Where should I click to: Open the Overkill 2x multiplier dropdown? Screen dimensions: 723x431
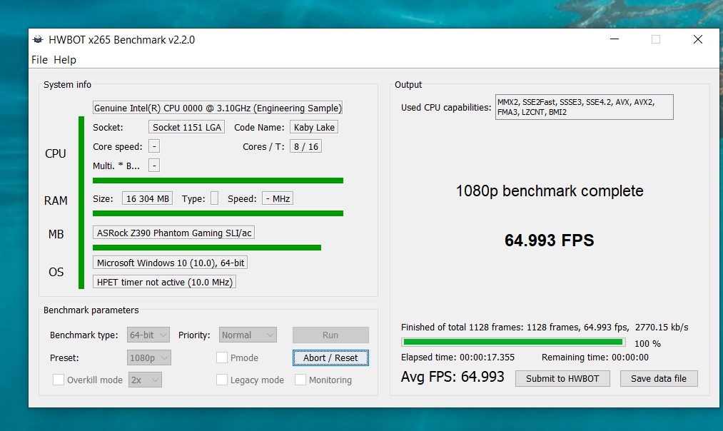click(x=145, y=380)
